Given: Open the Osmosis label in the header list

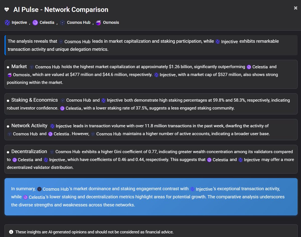Looking at the screenshot, I should [x=111, y=23].
